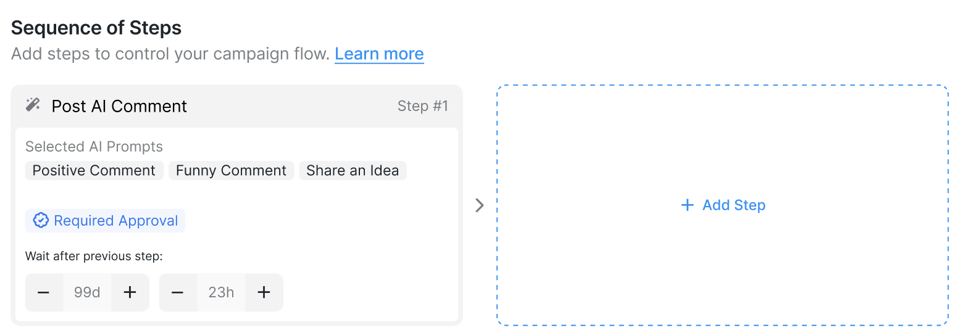Increase the wait hours with the plus icon
Screen dimensions: 957x333
click(264, 292)
